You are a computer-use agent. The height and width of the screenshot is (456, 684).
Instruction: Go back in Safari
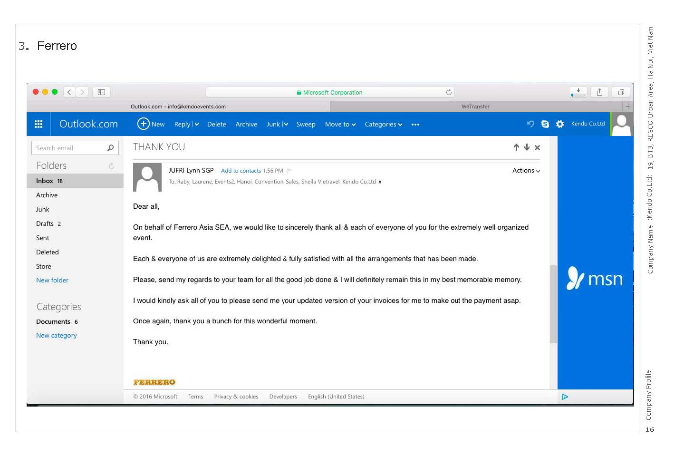pos(69,92)
